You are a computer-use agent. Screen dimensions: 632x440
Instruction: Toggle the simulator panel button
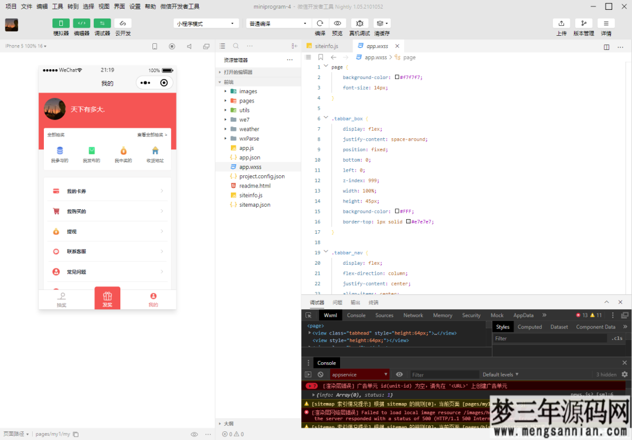click(61, 23)
